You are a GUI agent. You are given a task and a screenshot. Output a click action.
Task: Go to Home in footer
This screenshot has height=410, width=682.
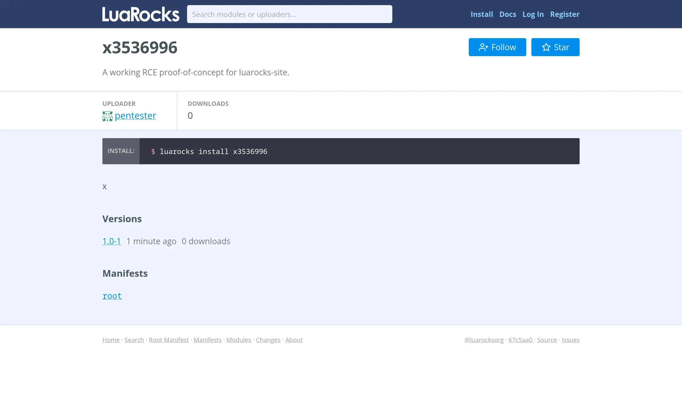pos(111,340)
